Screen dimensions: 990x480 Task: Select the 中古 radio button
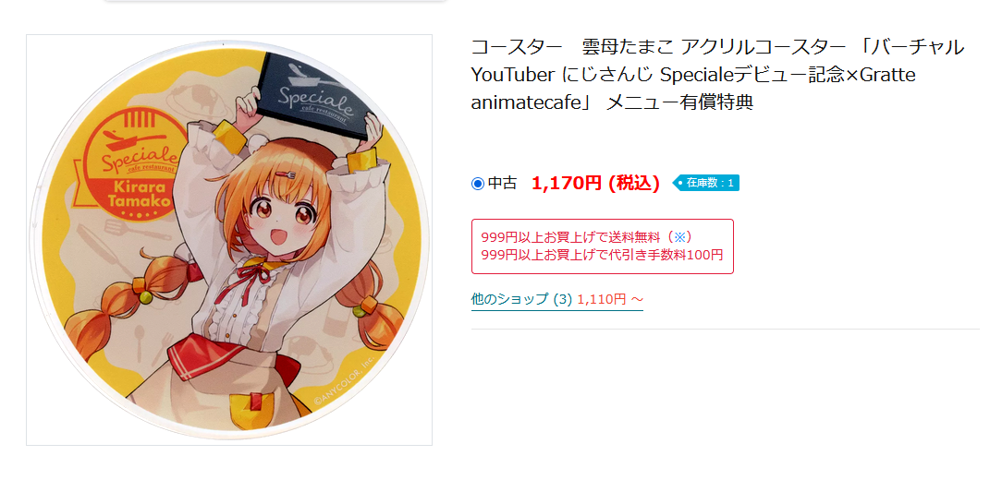[x=478, y=184]
